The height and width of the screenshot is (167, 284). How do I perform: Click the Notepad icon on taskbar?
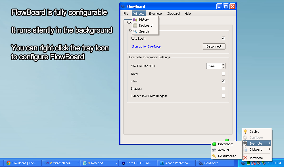coord(85,163)
